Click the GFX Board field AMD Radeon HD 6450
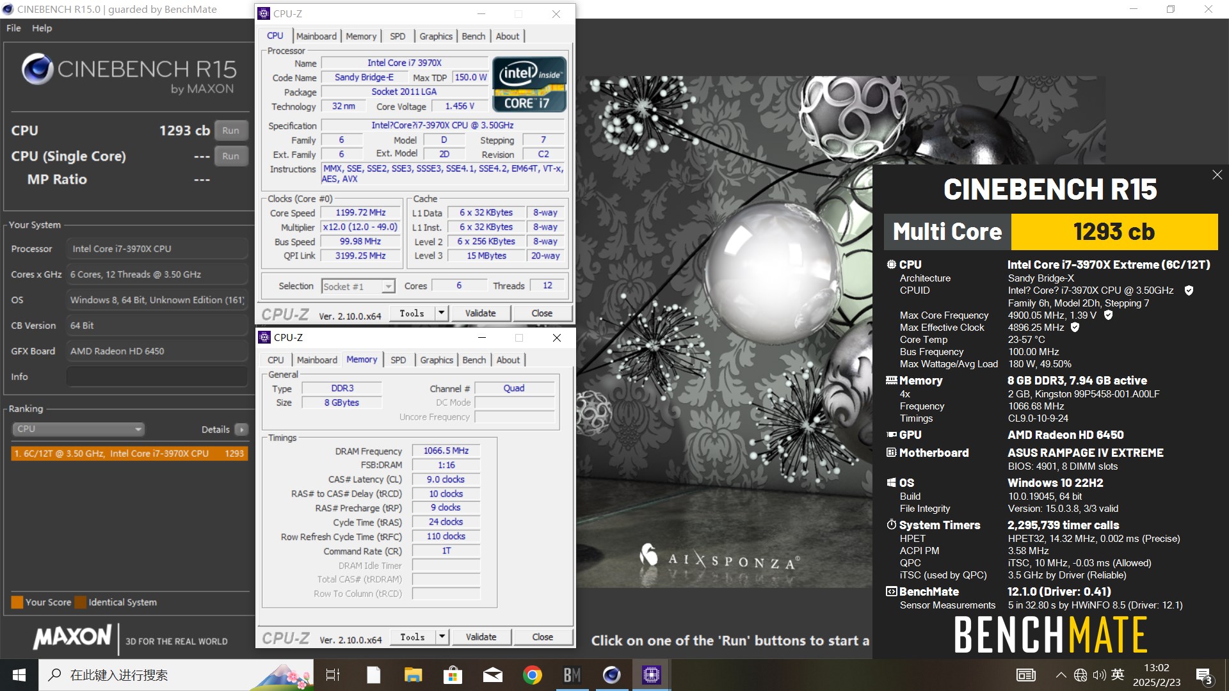This screenshot has height=691, width=1229. tap(157, 351)
